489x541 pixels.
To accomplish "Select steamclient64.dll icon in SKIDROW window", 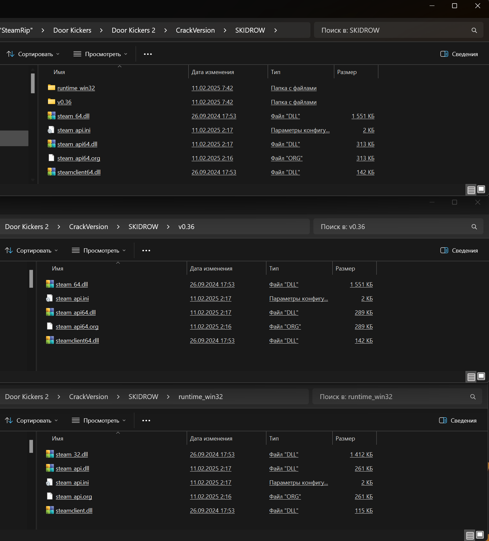I will click(51, 172).
